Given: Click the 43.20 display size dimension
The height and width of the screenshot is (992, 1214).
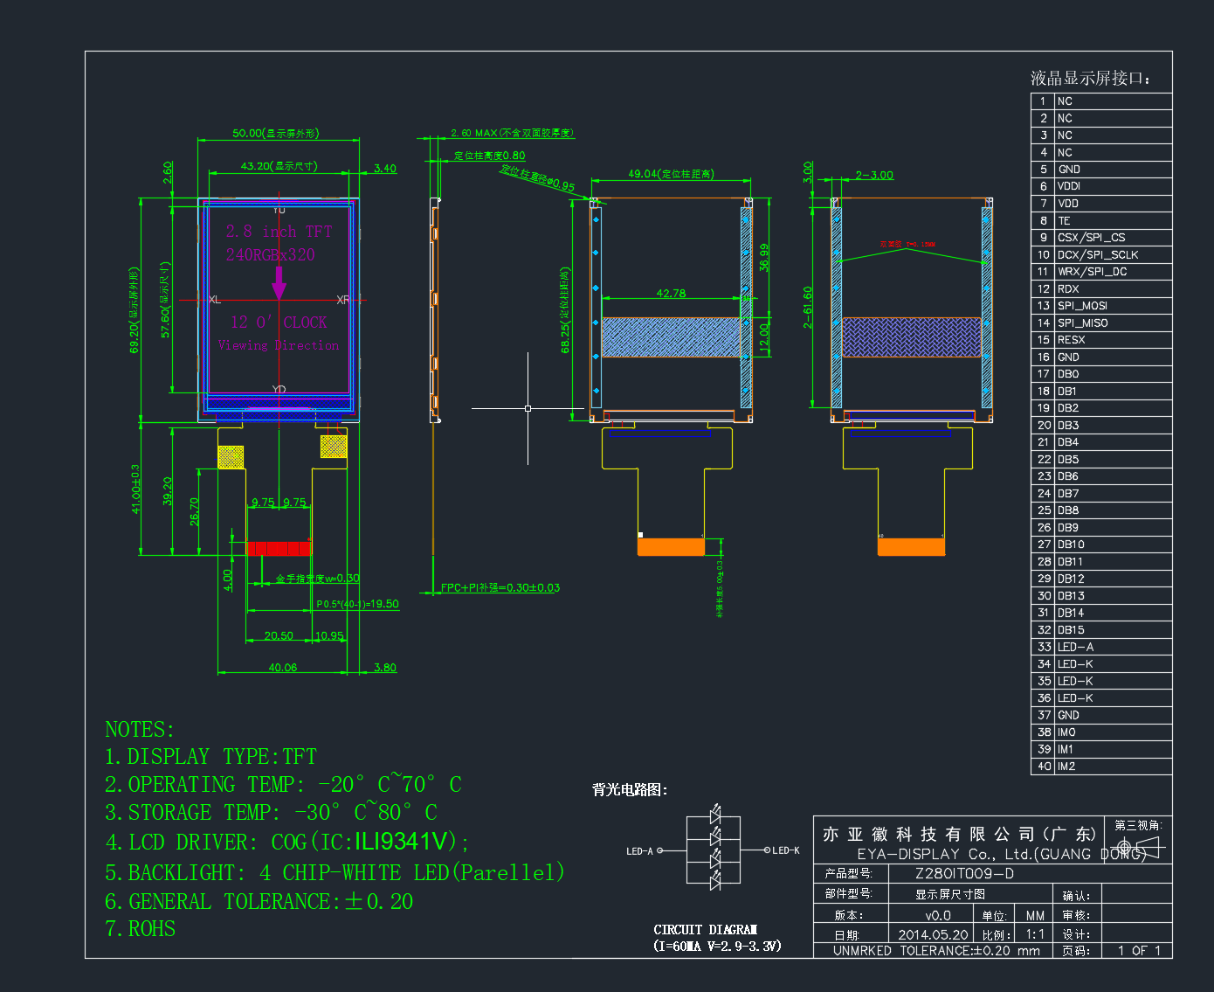Looking at the screenshot, I should 279,166.
